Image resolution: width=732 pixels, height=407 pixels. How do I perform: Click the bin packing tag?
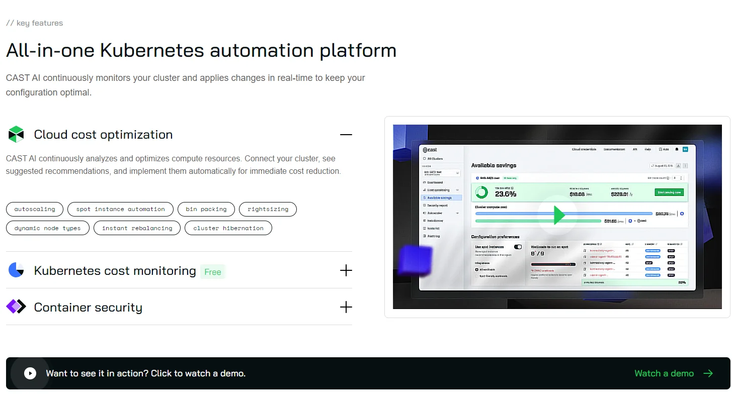pos(206,209)
